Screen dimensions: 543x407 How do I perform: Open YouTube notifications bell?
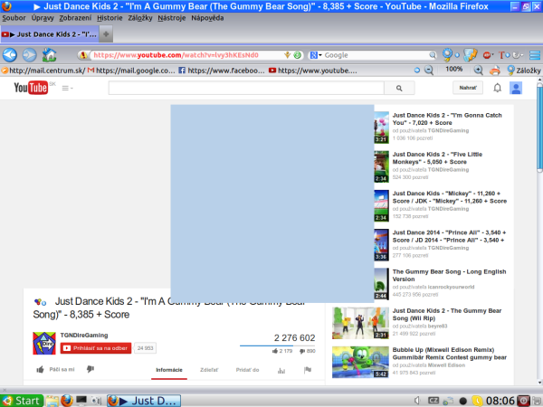[497, 88]
